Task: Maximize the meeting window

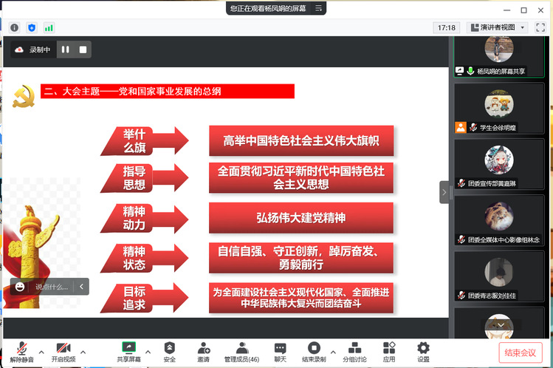Action: point(523,10)
